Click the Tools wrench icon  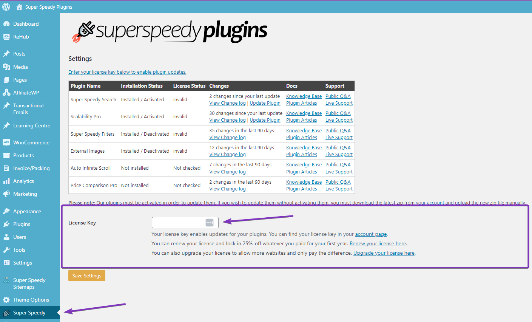pyautogui.click(x=6, y=250)
